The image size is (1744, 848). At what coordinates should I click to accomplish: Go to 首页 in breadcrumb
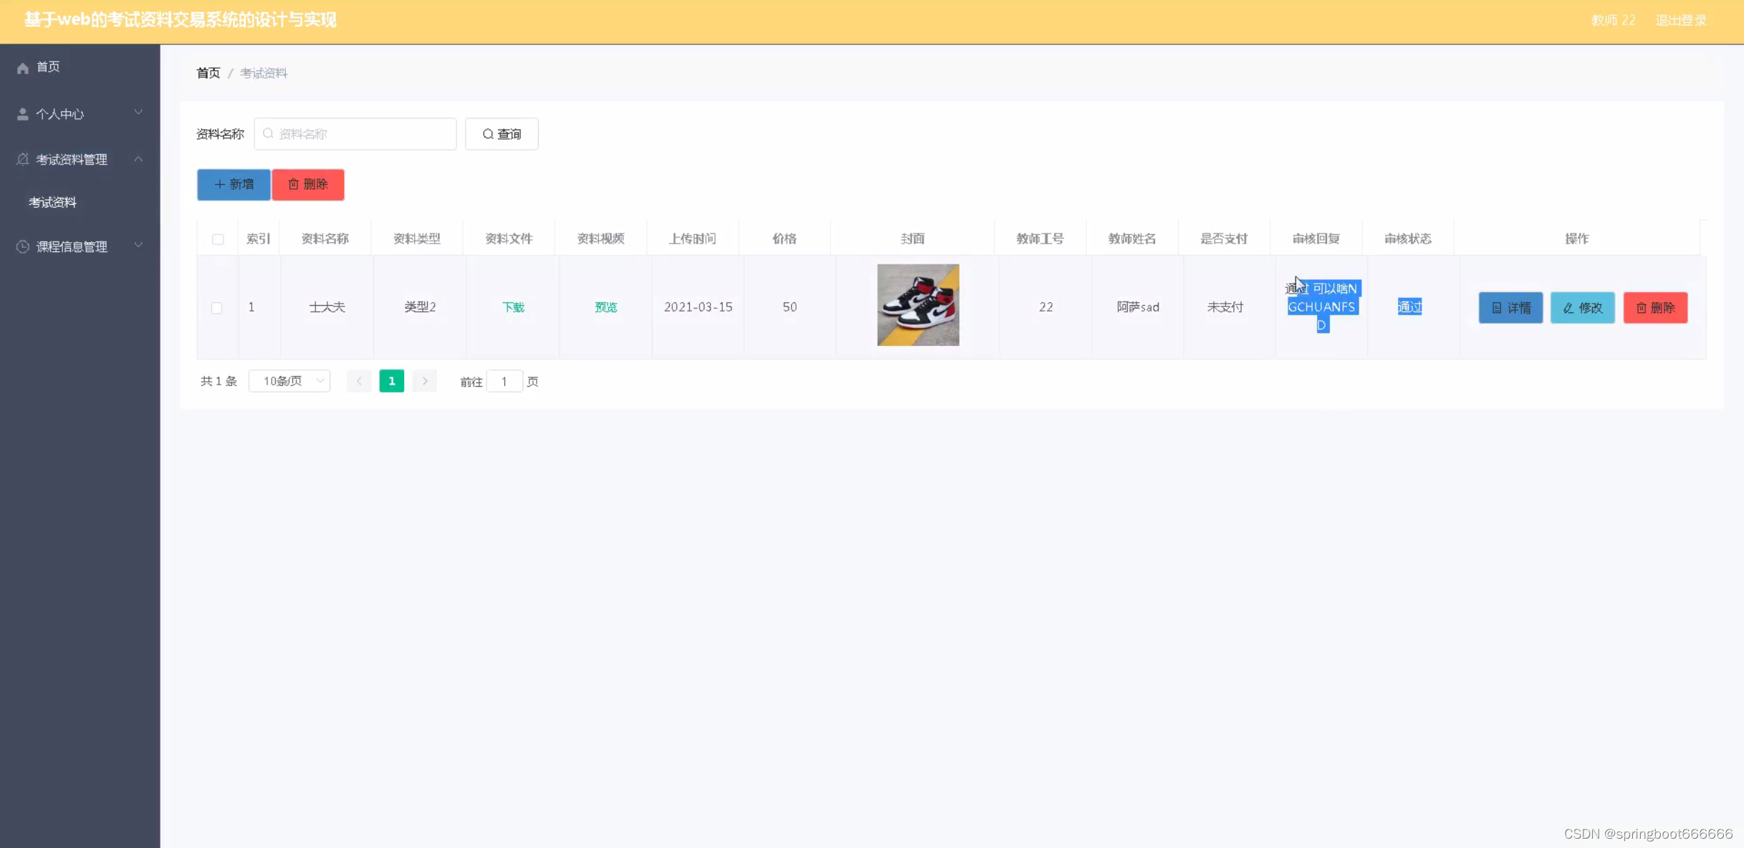[x=208, y=73]
